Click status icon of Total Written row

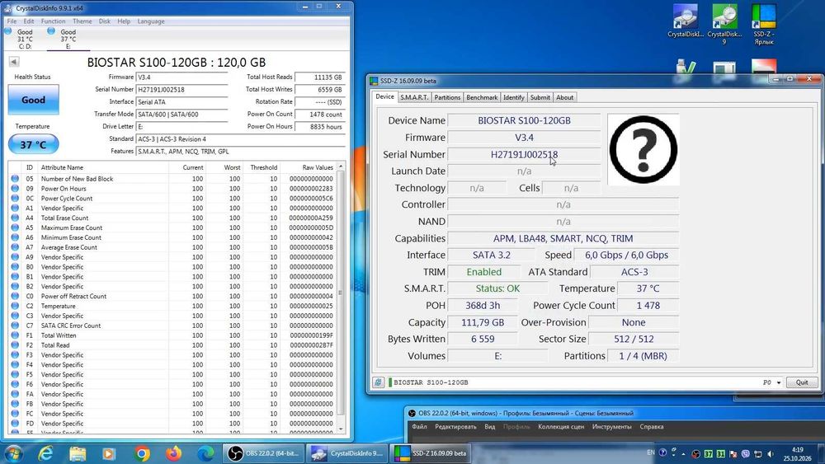pyautogui.click(x=15, y=335)
